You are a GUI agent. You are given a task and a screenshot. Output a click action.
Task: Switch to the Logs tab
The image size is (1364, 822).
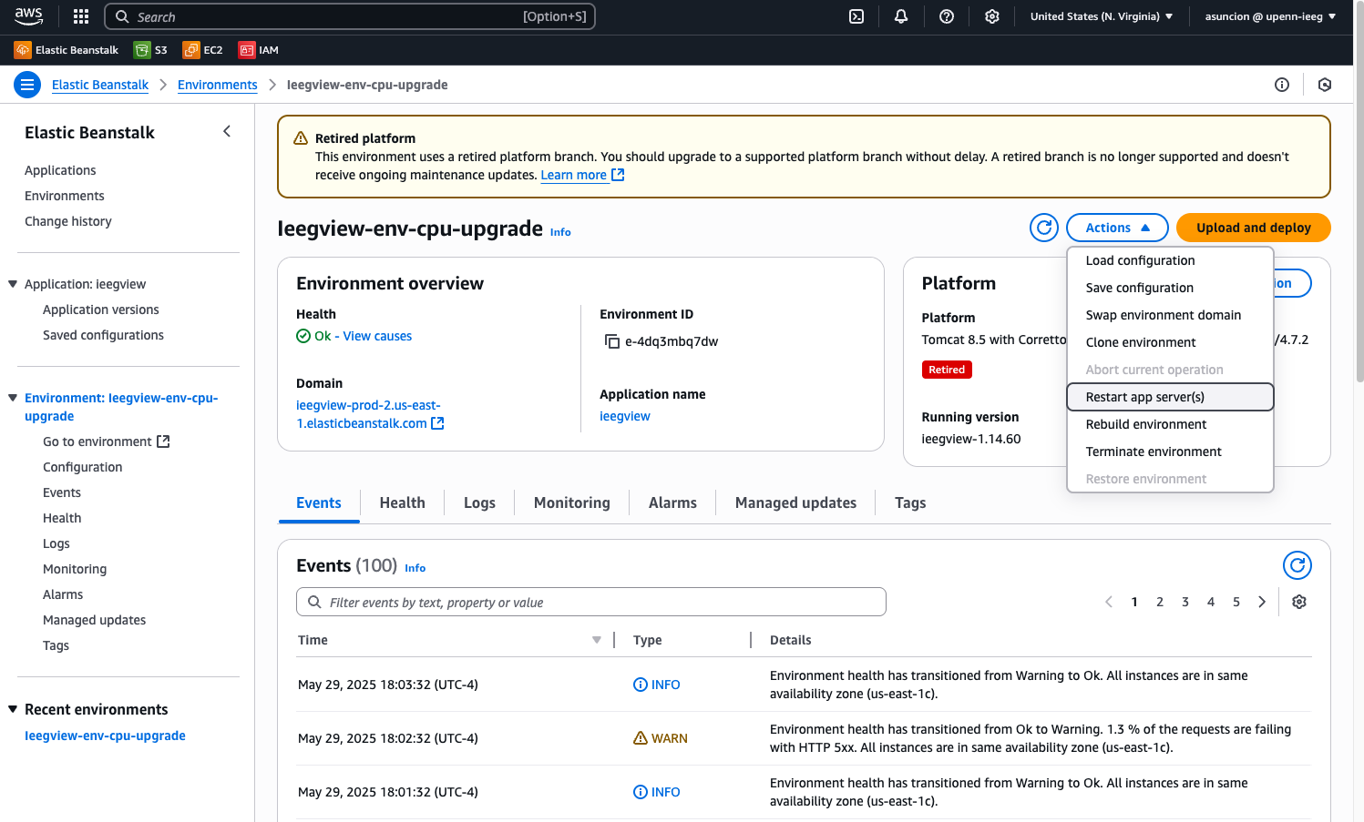479,502
